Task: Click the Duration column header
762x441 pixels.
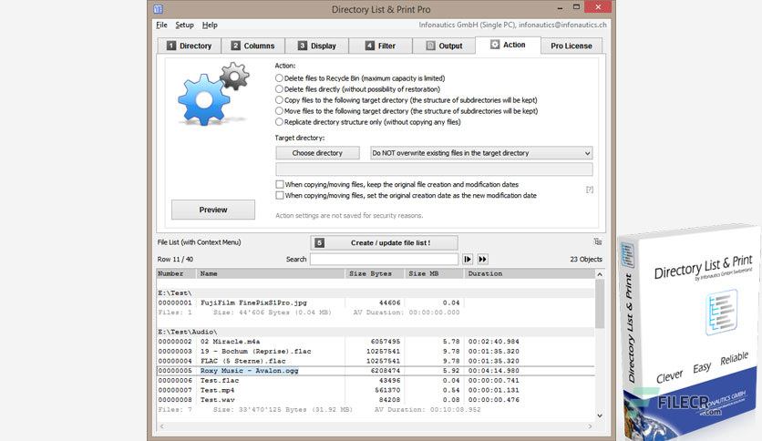Action: tap(530, 274)
